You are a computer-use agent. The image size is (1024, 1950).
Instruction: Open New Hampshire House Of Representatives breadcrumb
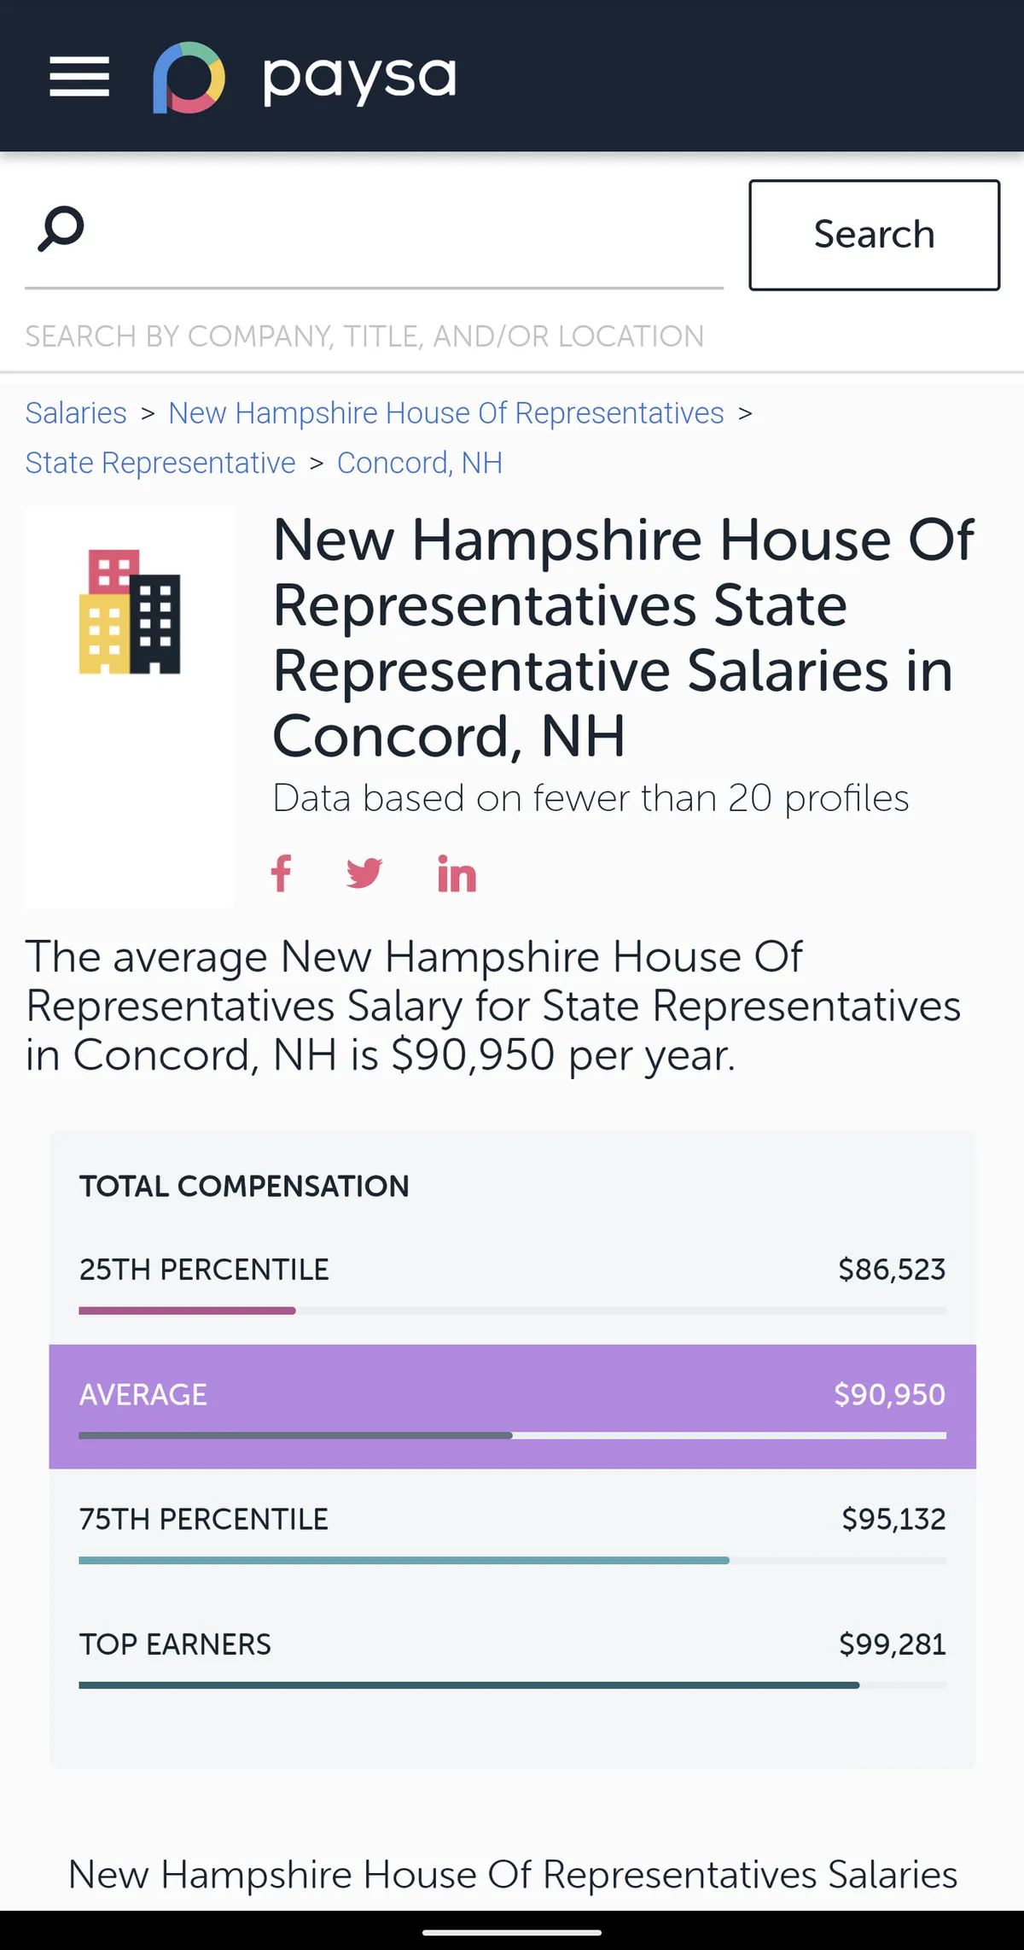click(x=445, y=413)
